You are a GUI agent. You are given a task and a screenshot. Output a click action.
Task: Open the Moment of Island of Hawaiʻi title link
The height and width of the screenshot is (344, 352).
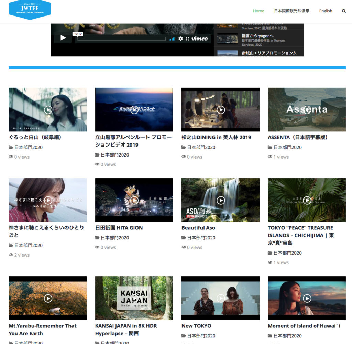coord(304,325)
